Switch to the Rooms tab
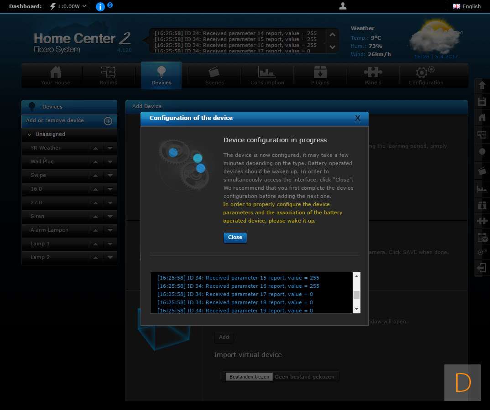The width and height of the screenshot is (490, 410). (109, 75)
